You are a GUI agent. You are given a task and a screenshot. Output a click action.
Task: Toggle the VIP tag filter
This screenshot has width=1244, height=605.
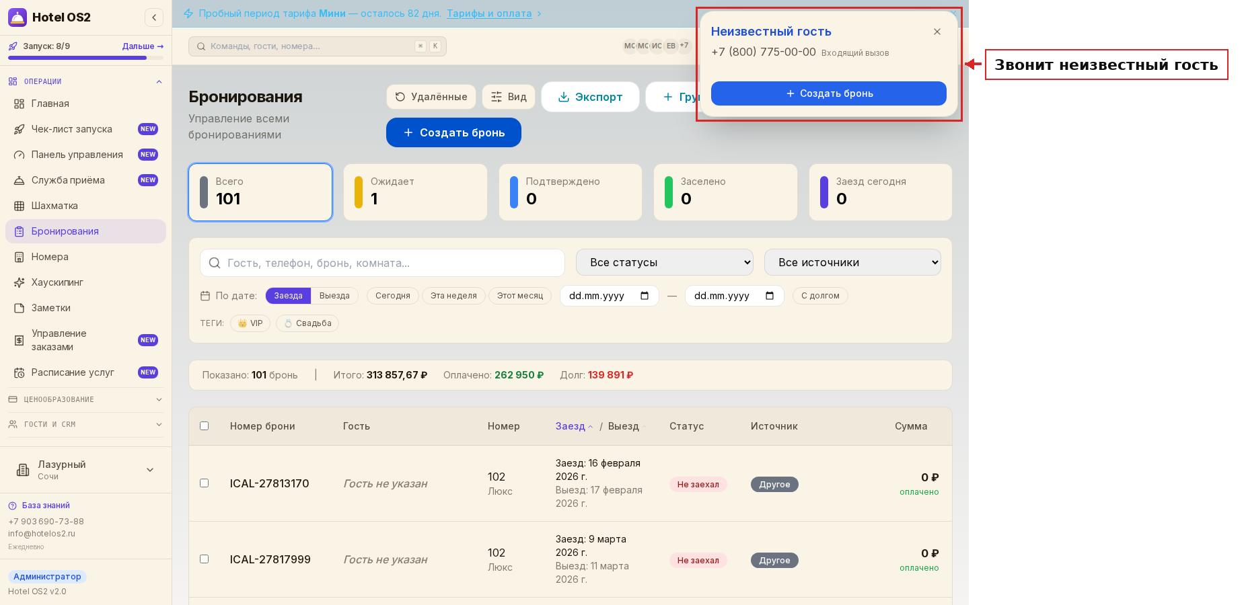pos(250,323)
